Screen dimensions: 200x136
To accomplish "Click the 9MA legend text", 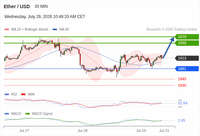I will click(x=31, y=95).
